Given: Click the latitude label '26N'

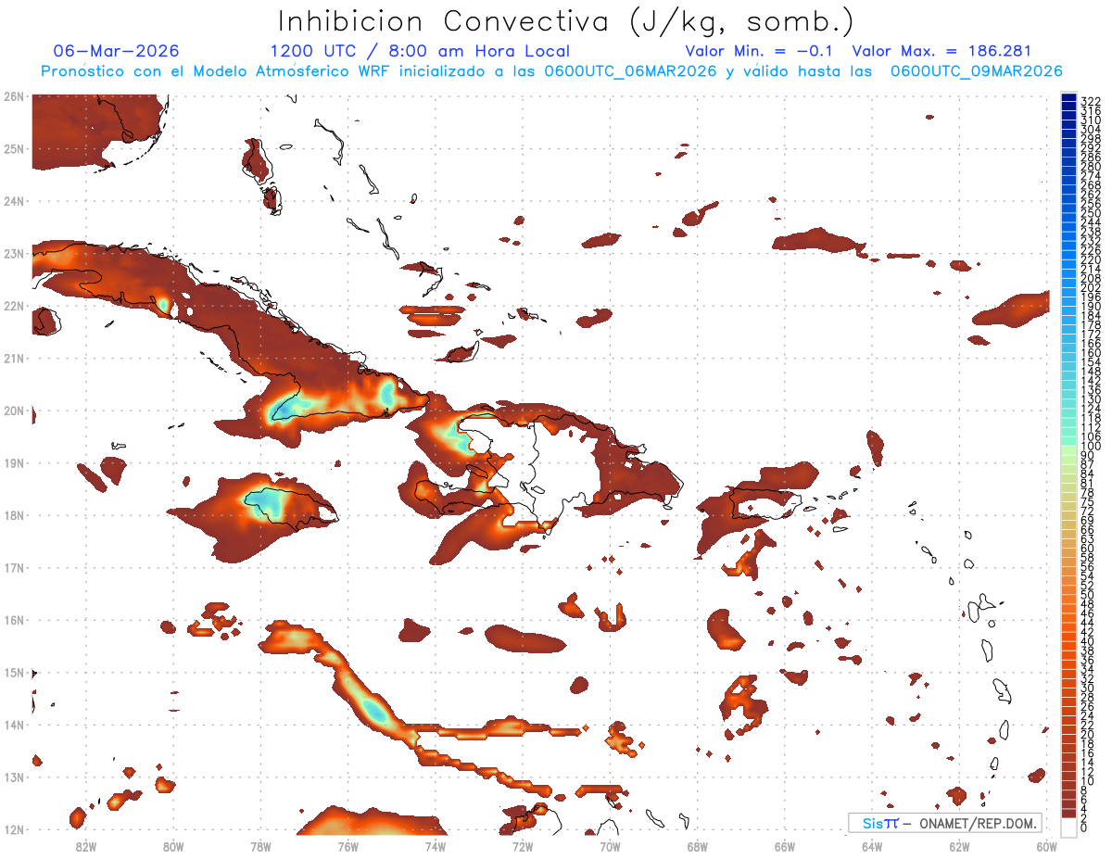Looking at the screenshot, I should tap(14, 96).
